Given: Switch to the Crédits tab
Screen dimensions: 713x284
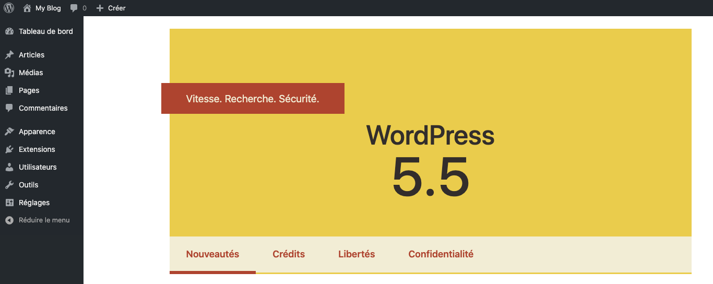Looking at the screenshot, I should (x=289, y=255).
